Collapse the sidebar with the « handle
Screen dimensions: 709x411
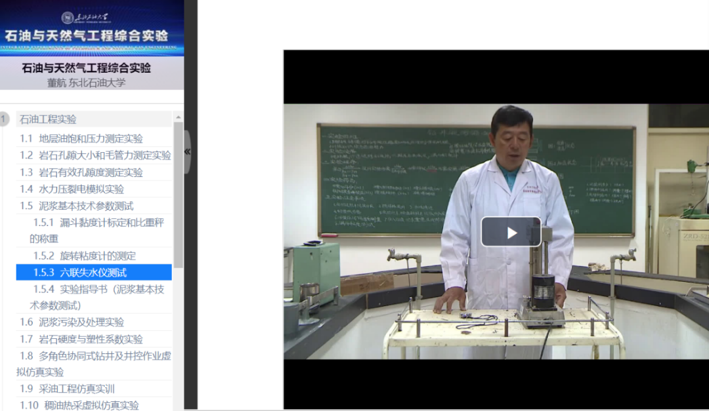[187, 151]
